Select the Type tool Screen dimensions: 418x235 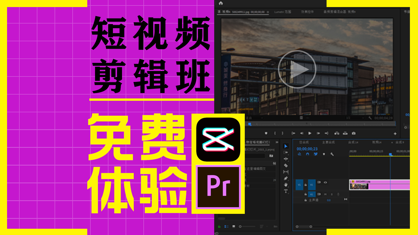[x=286, y=191]
